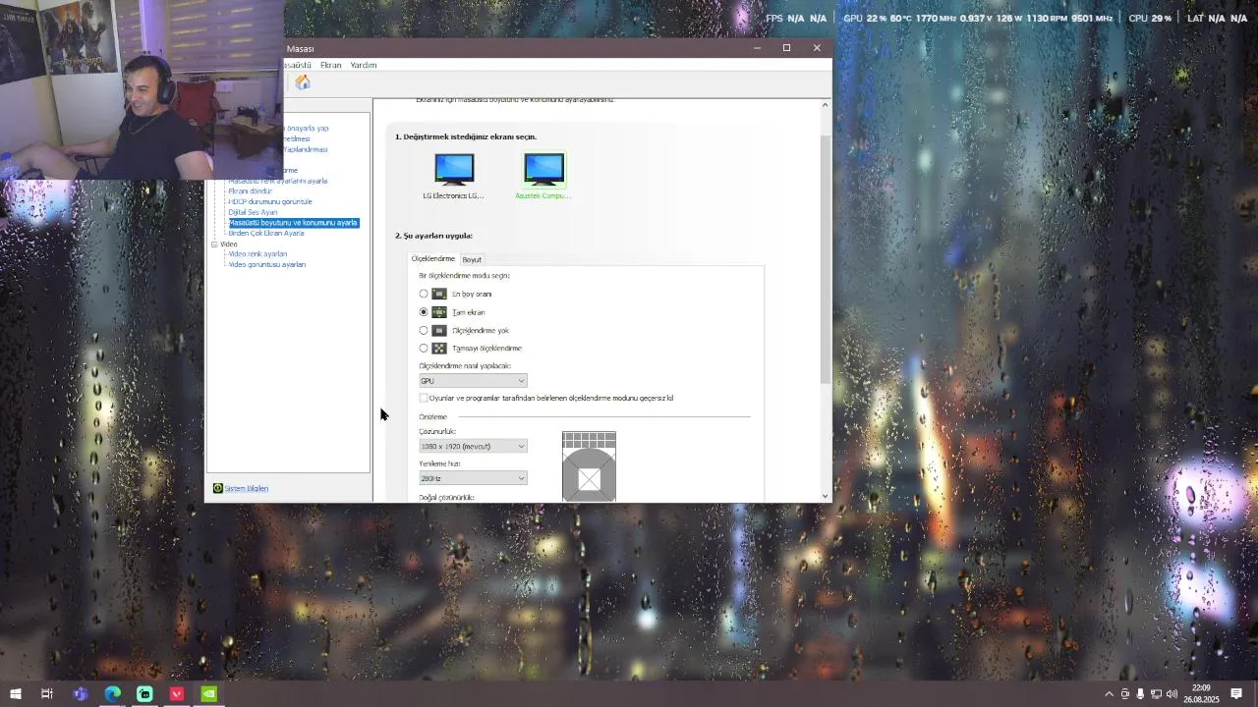The image size is (1258, 707).
Task: Open the Windows Start menu
Action: (16, 694)
